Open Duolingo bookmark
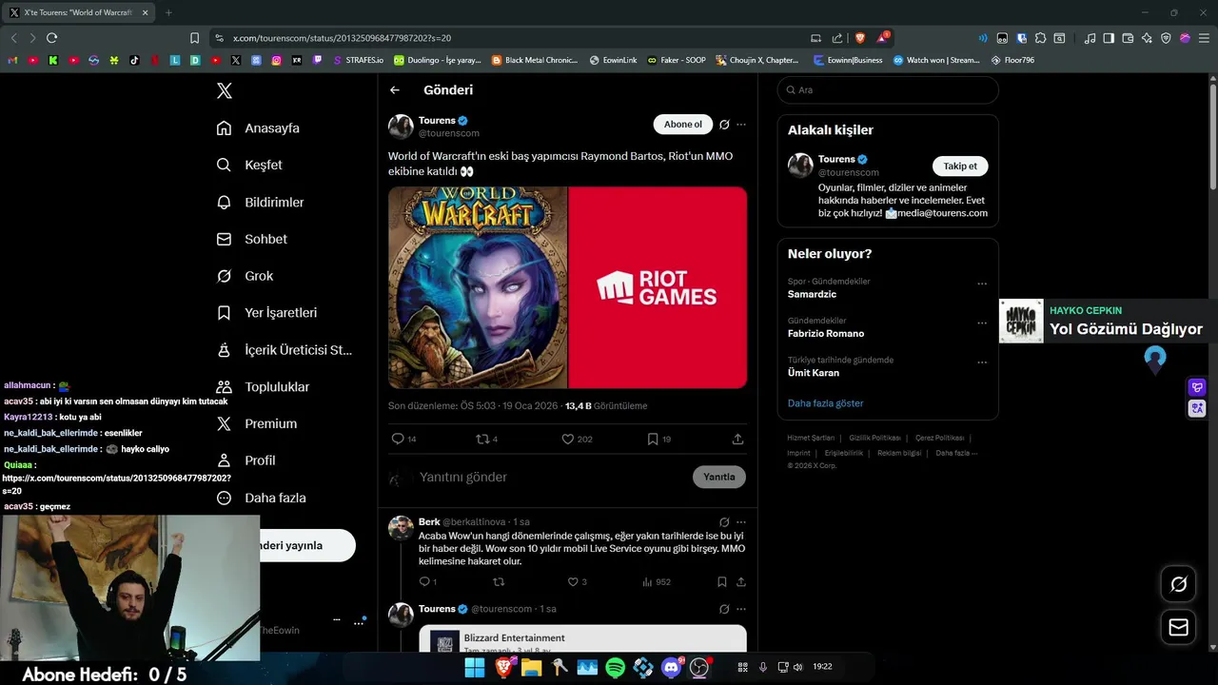The height and width of the screenshot is (685, 1218). pyautogui.click(x=438, y=60)
